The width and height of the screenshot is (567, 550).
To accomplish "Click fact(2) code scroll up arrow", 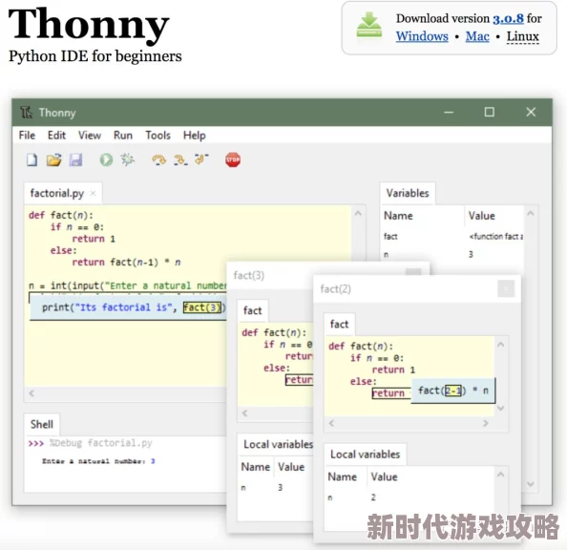I will [500, 345].
